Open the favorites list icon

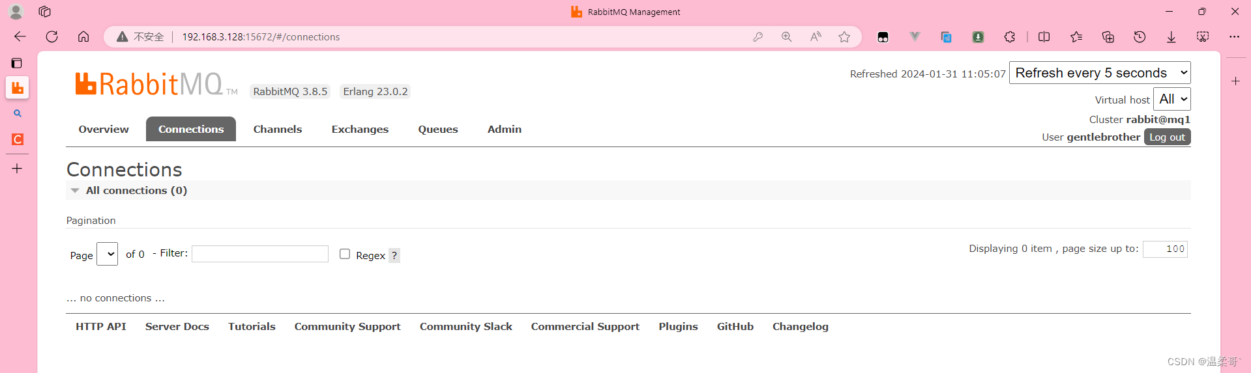click(1076, 37)
